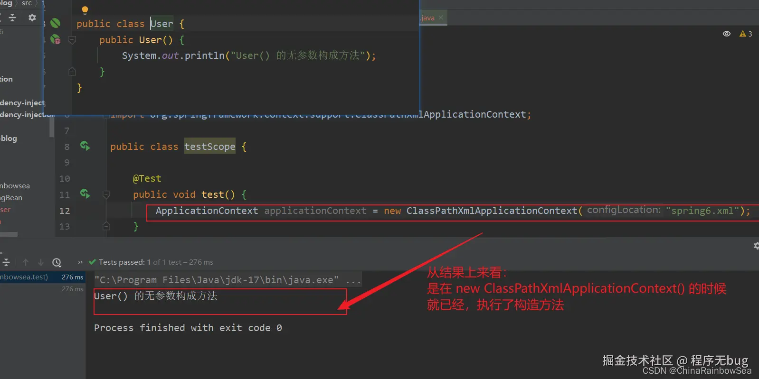The height and width of the screenshot is (379, 759).
Task: Close the .java editor tab
Action: [x=441, y=18]
